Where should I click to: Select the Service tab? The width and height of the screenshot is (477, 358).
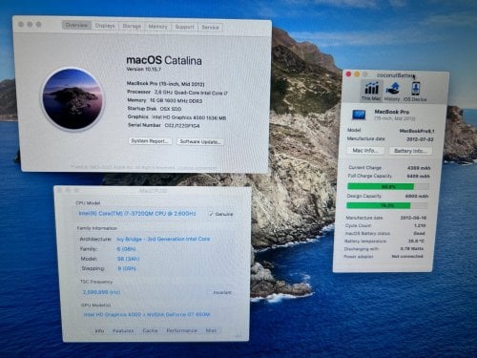(x=210, y=28)
